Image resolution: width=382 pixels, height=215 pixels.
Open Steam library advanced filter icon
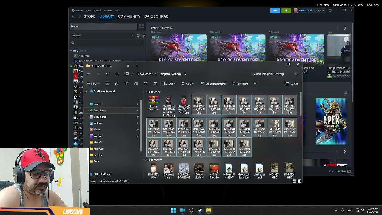[141, 43]
